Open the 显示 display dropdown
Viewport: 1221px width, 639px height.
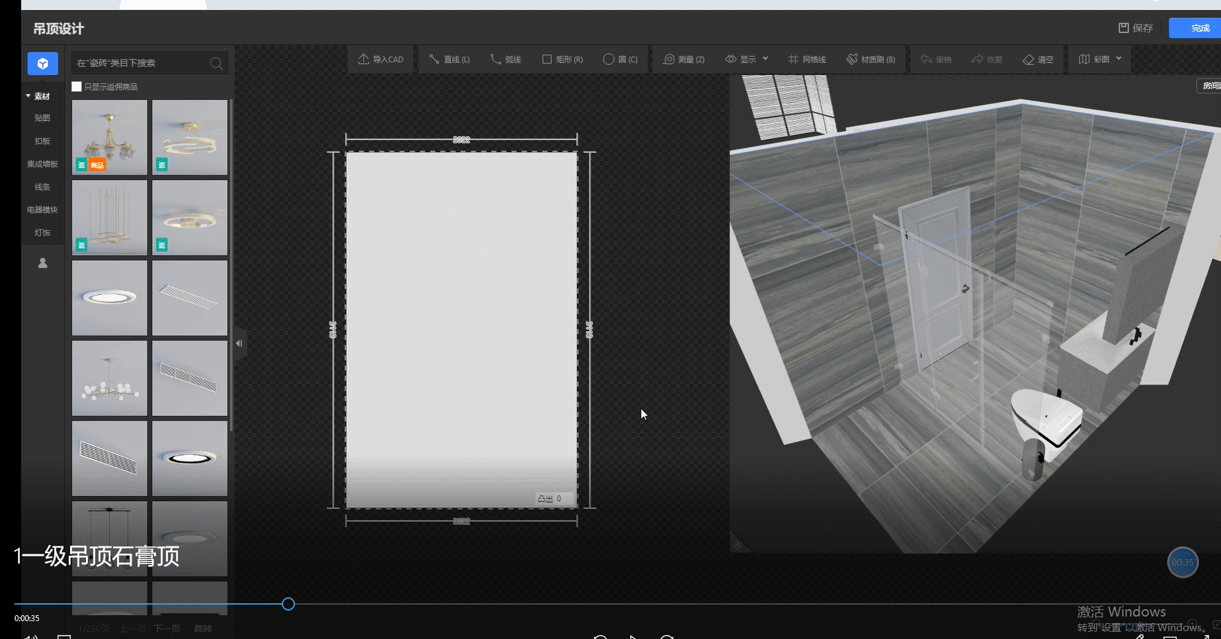pyautogui.click(x=747, y=60)
